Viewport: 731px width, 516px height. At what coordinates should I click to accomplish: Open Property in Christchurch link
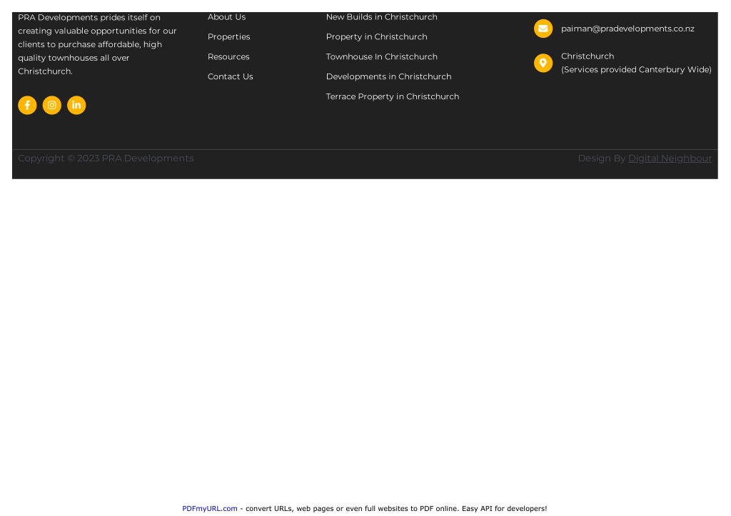[377, 37]
